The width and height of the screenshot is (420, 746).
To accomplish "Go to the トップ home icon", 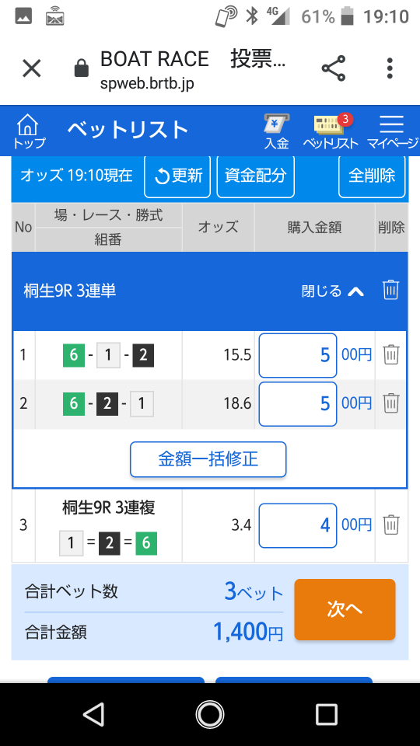I will pyautogui.click(x=29, y=132).
